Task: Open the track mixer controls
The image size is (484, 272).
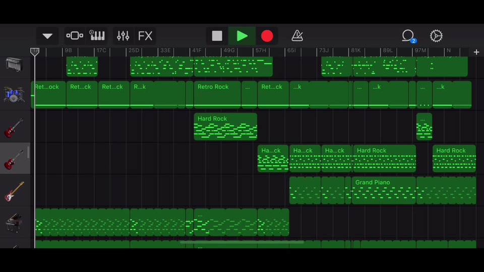Action: (x=123, y=36)
